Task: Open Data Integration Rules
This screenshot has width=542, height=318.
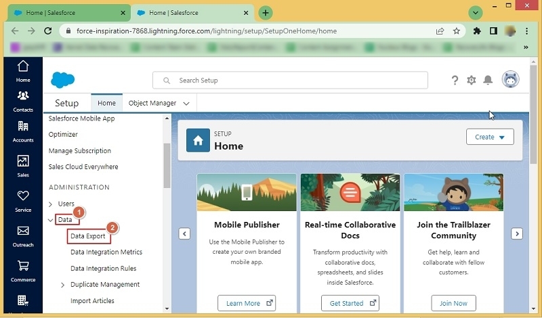Action: click(x=104, y=269)
